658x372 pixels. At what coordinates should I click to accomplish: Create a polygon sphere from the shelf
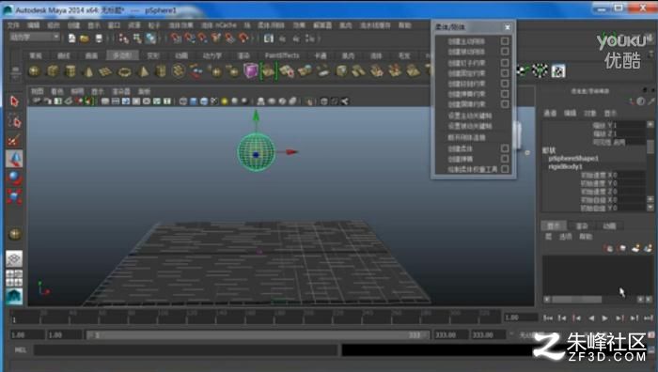pos(35,71)
